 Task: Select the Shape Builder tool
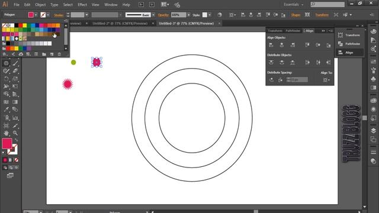[7, 94]
